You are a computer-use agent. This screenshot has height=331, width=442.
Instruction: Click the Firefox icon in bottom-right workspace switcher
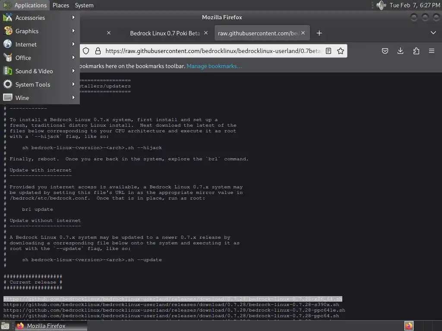tap(409, 326)
